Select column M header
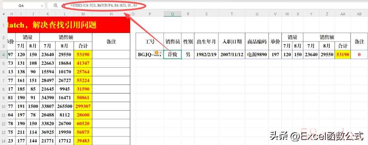The height and width of the screenshot is (145, 368). 83,14
